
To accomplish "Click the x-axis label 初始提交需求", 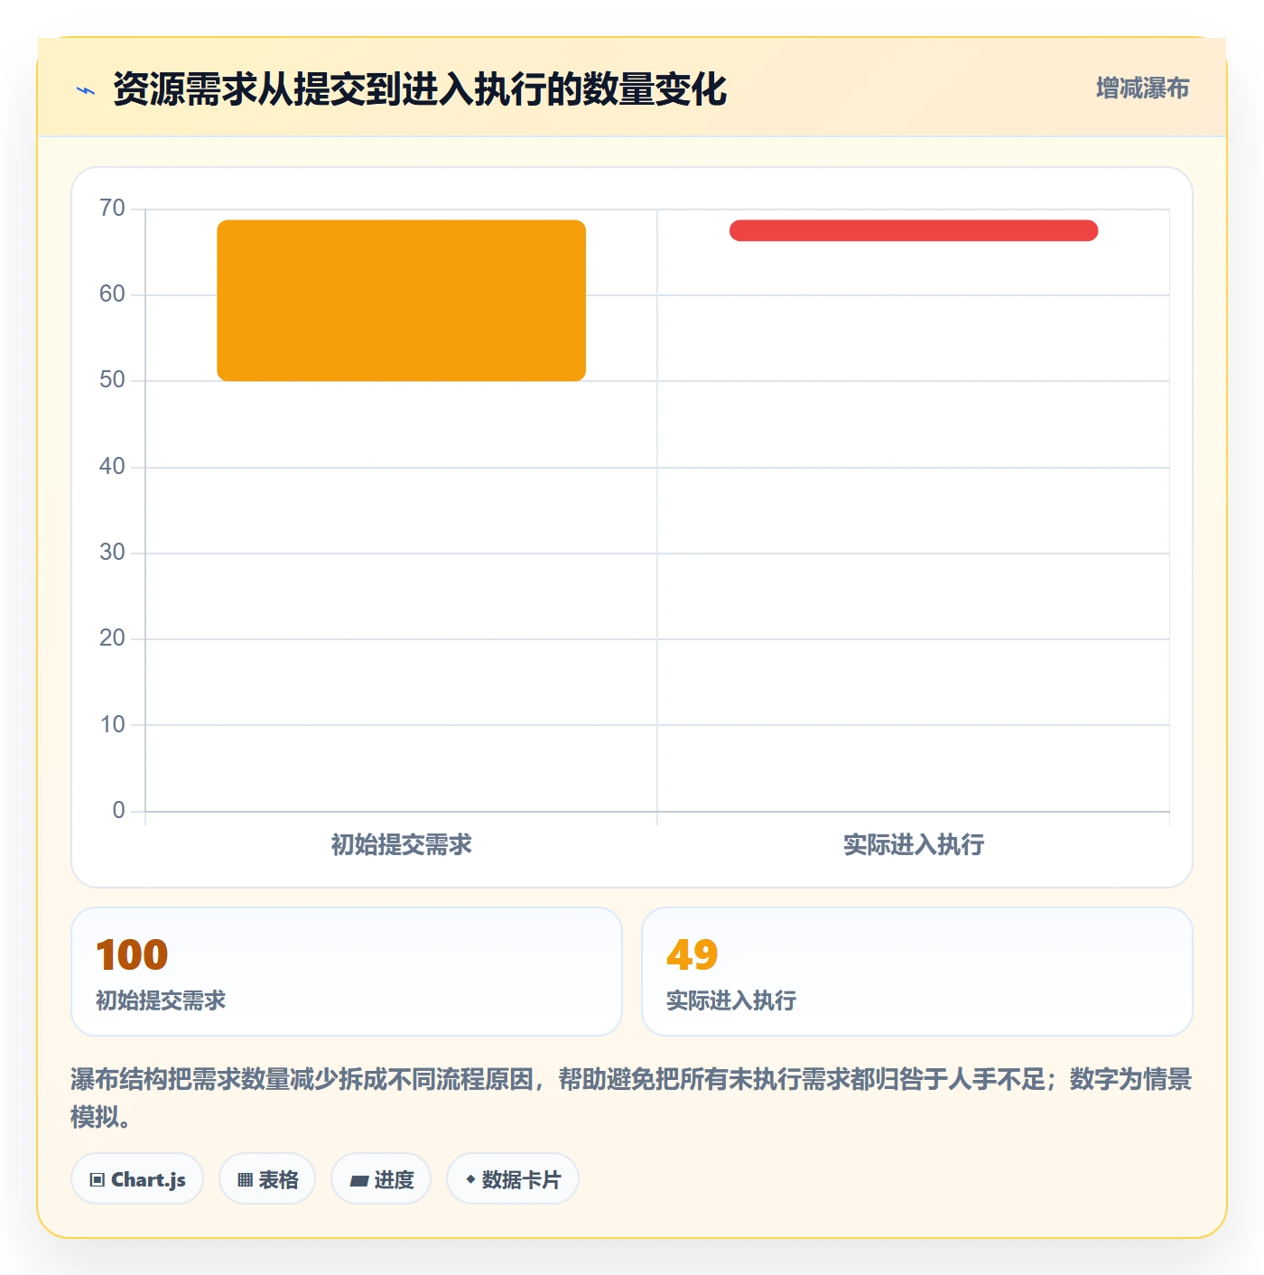I will [402, 845].
